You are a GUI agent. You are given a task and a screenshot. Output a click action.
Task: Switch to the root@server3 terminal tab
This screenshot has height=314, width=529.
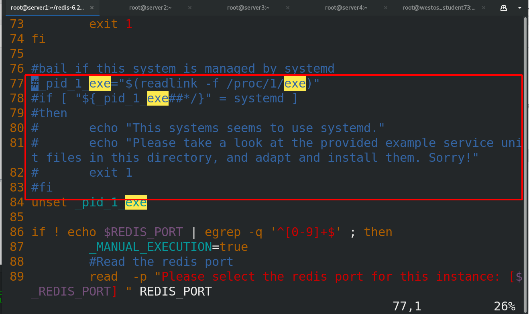point(248,7)
